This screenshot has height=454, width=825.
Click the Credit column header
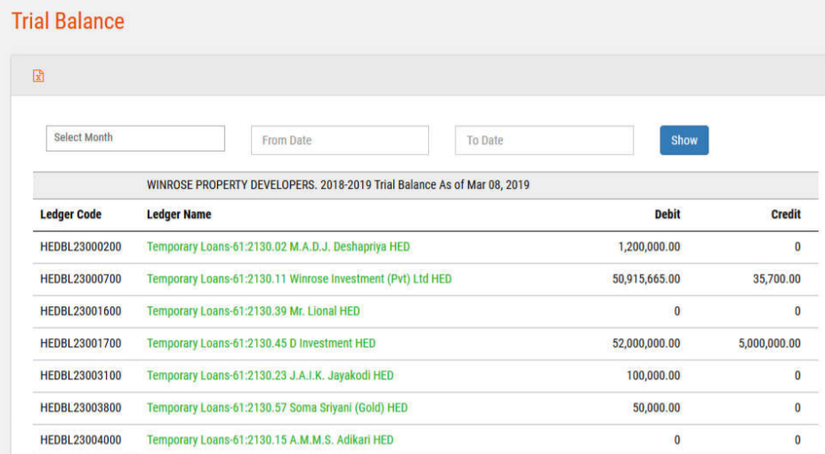(x=785, y=215)
